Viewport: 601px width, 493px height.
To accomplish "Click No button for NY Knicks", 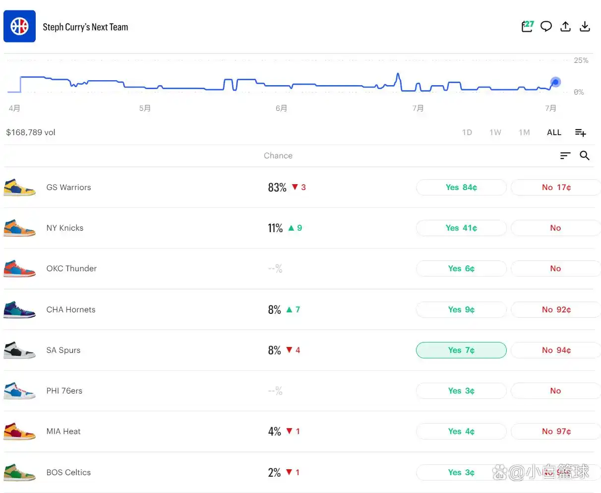I will pyautogui.click(x=556, y=228).
